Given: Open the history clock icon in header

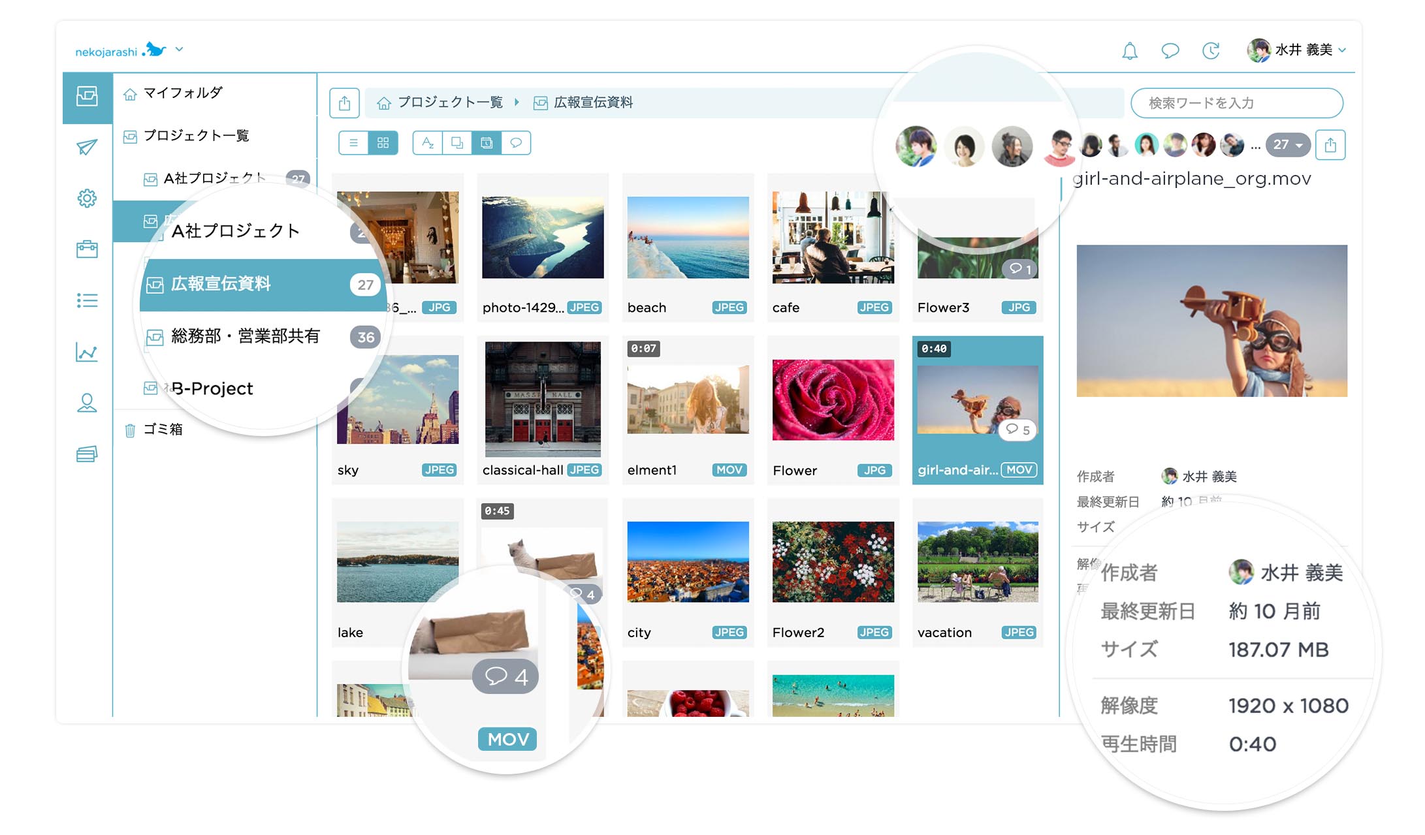Looking at the screenshot, I should pyautogui.click(x=1211, y=50).
